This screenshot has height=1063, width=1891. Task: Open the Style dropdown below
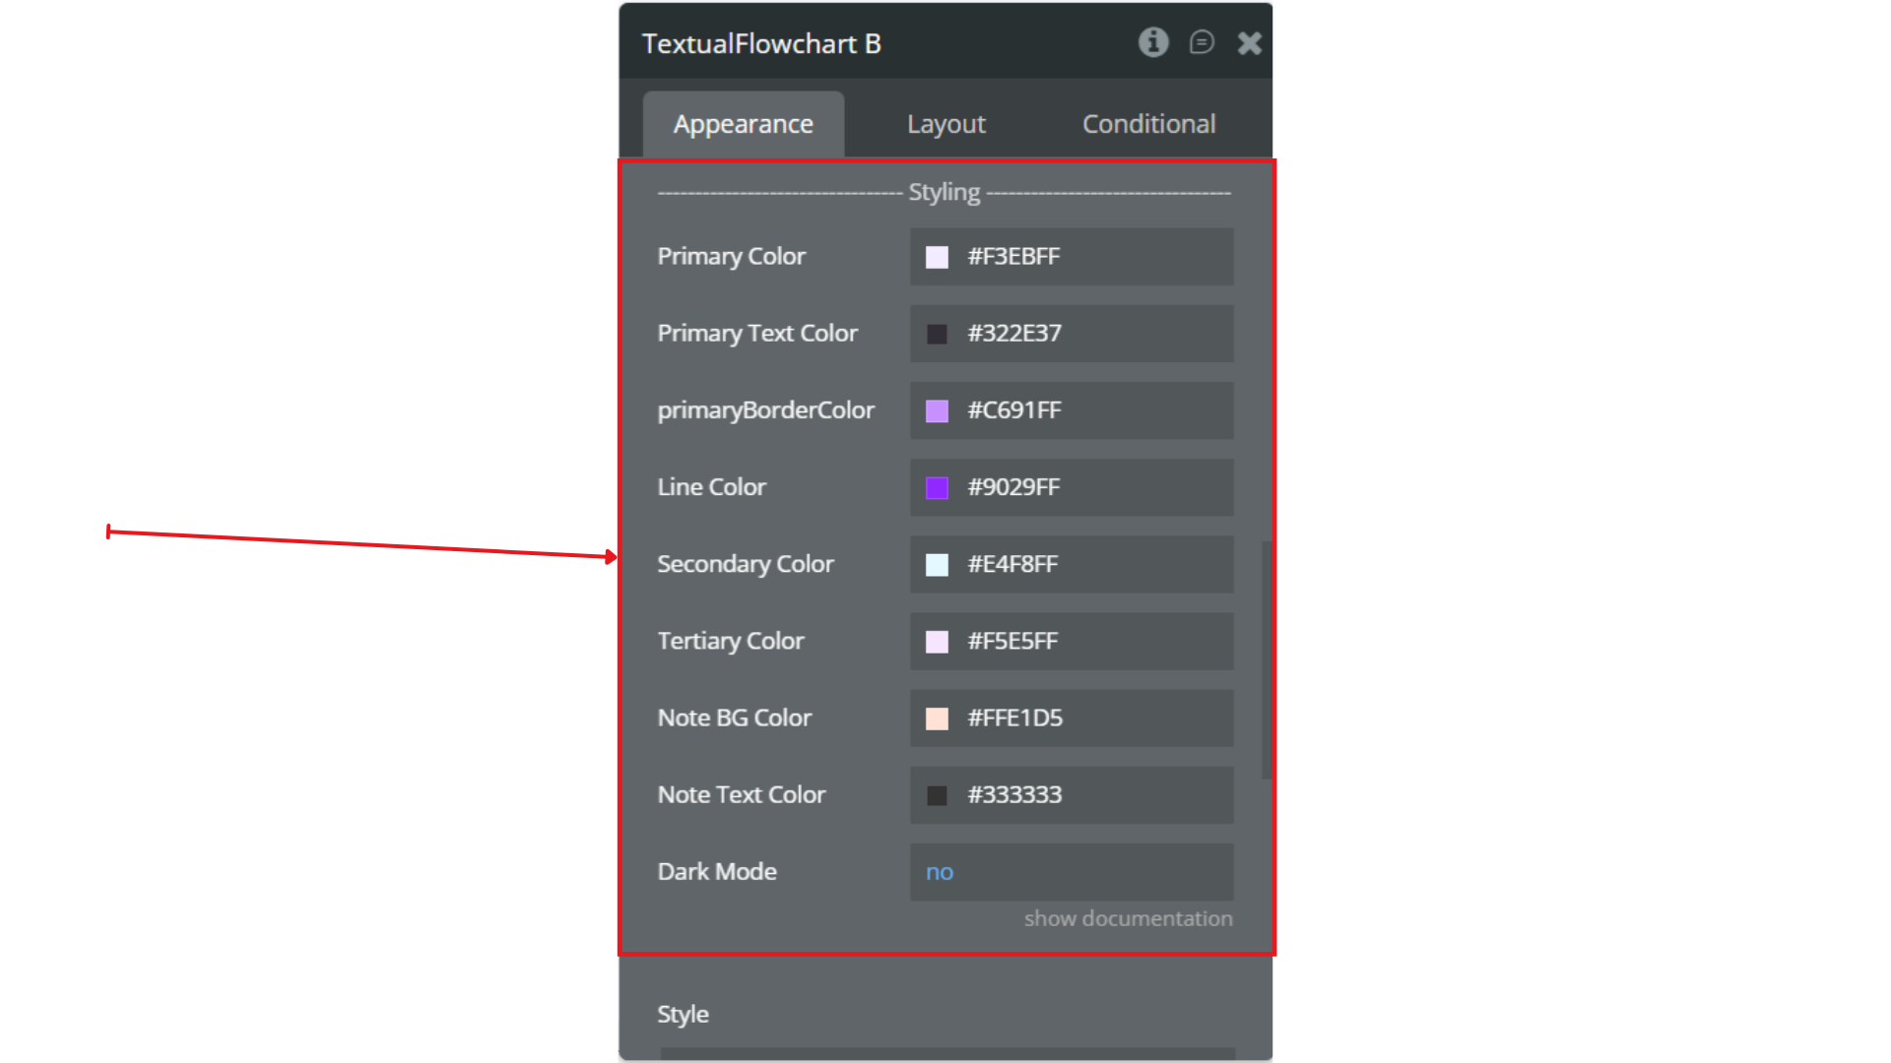coord(945,1053)
